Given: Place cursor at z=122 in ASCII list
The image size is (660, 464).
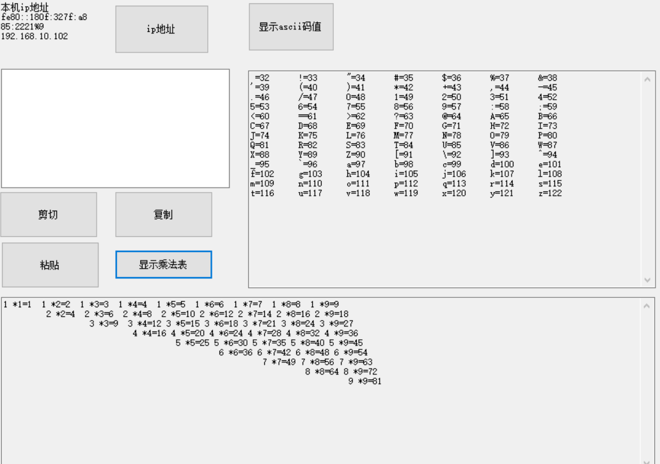Looking at the screenshot, I should [549, 193].
